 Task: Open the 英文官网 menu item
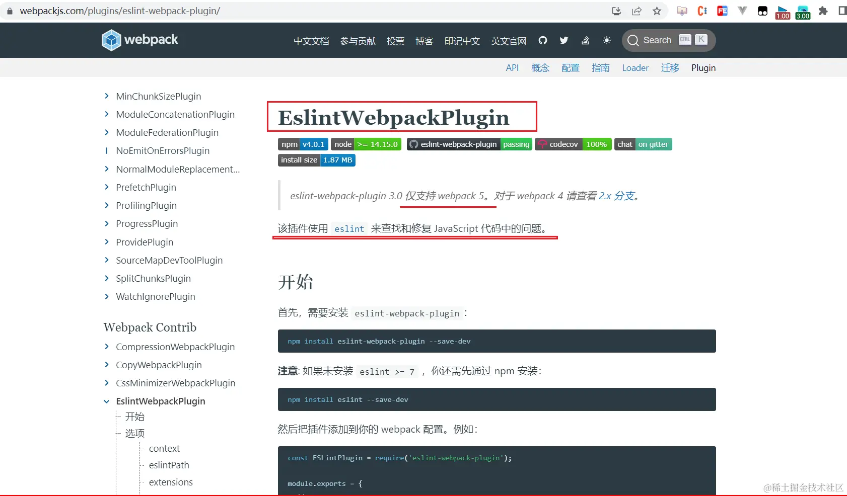(x=509, y=41)
